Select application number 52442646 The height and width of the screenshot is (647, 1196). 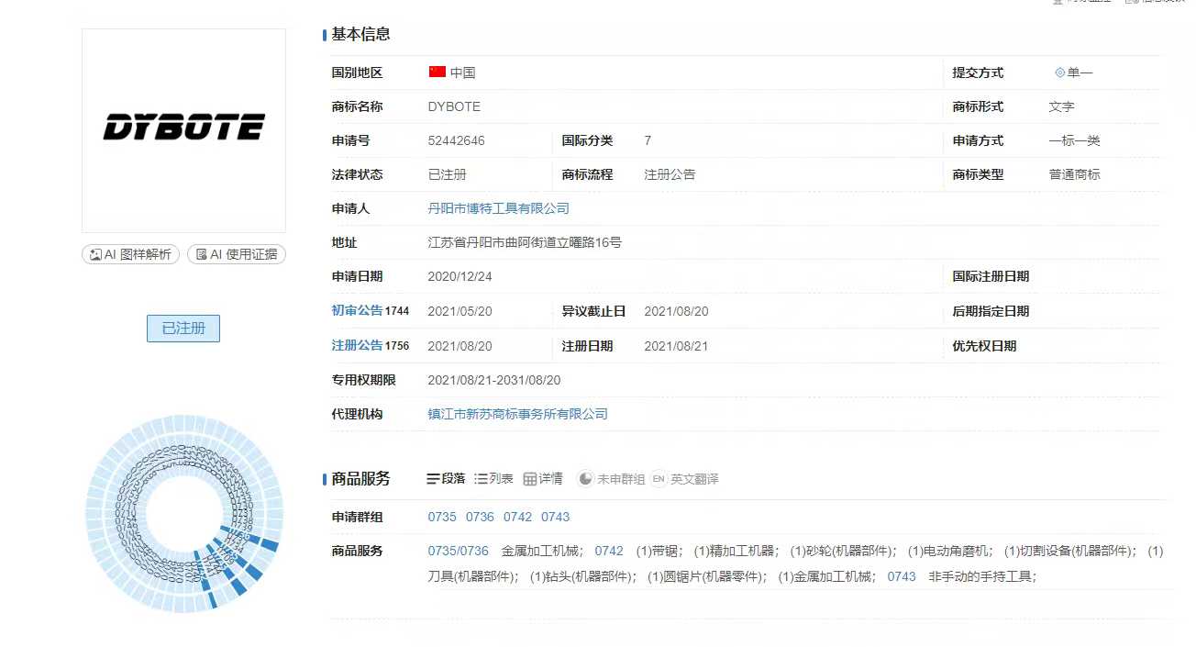tap(457, 140)
